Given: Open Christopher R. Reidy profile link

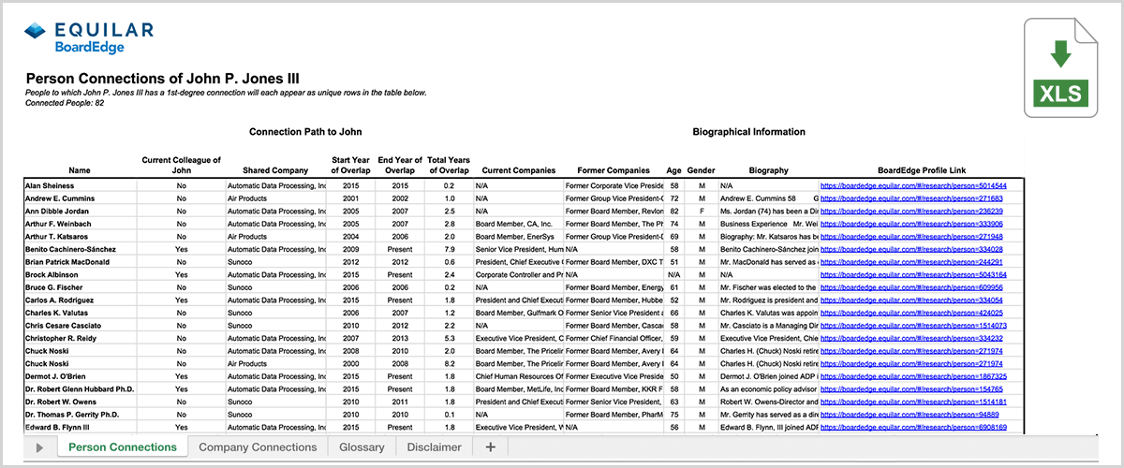Looking at the screenshot, I should click(911, 339).
